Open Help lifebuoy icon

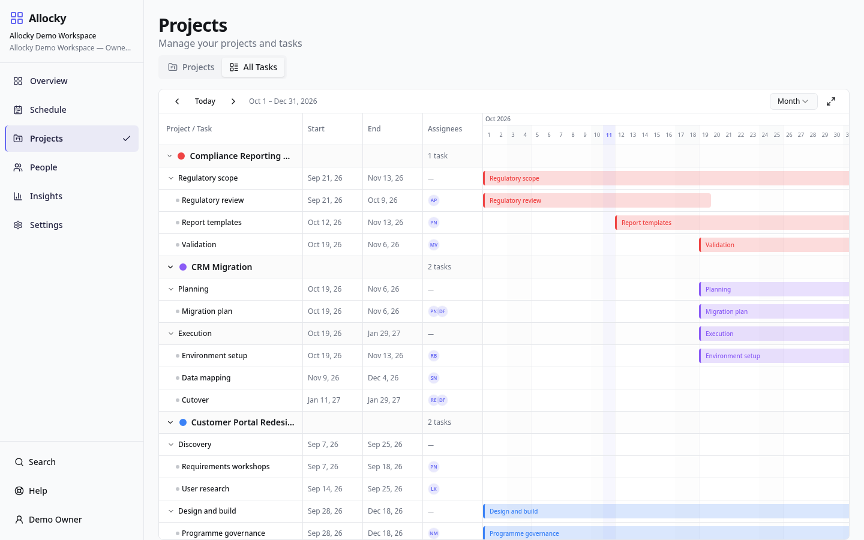coord(19,491)
